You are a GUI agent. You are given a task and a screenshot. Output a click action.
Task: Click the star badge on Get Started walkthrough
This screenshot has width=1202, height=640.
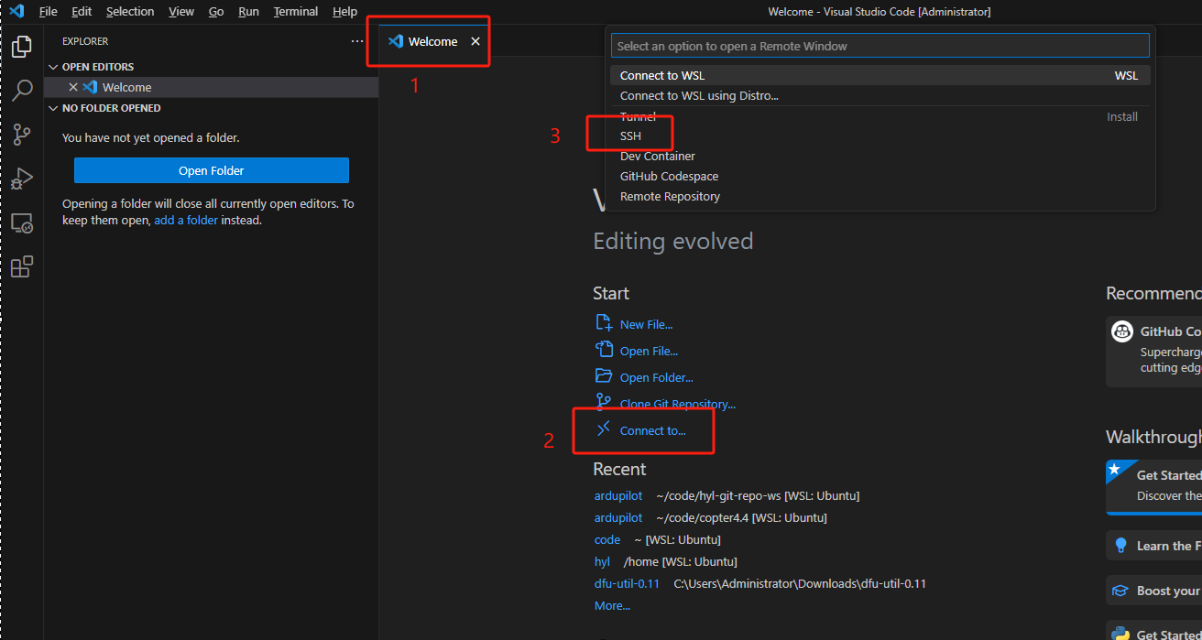tap(1114, 469)
